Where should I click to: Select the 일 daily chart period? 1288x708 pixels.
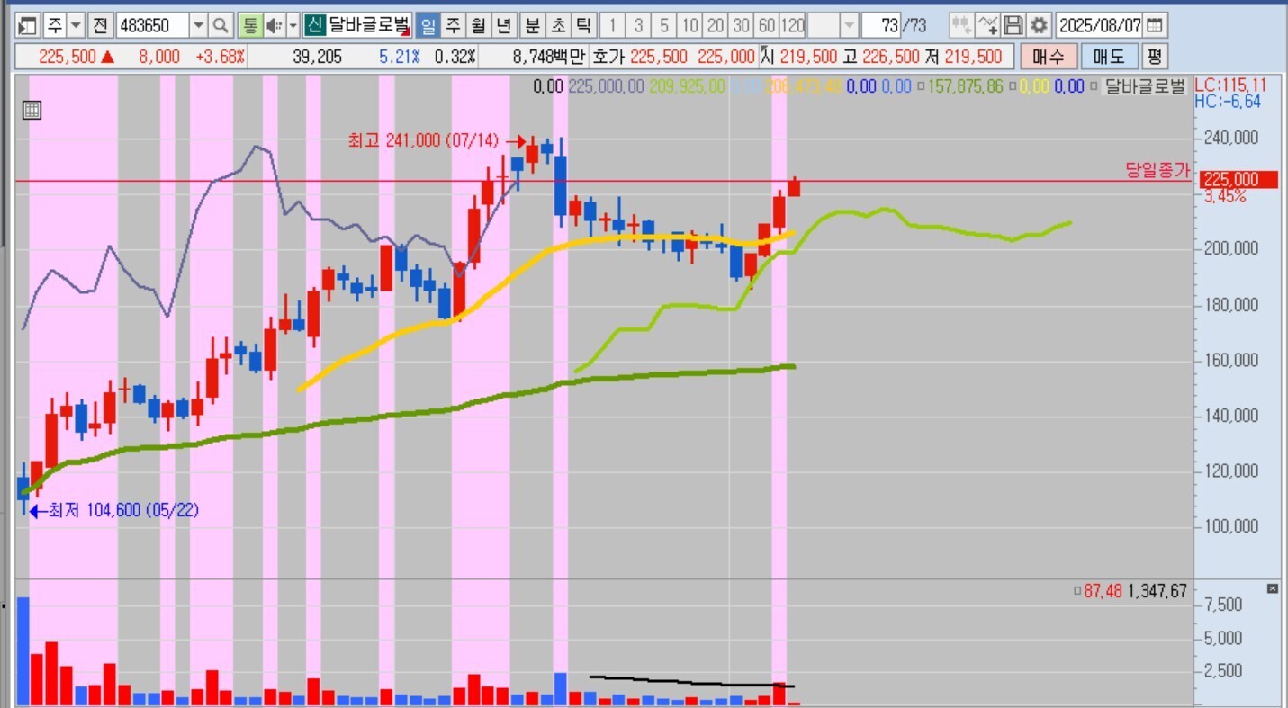[x=428, y=24]
